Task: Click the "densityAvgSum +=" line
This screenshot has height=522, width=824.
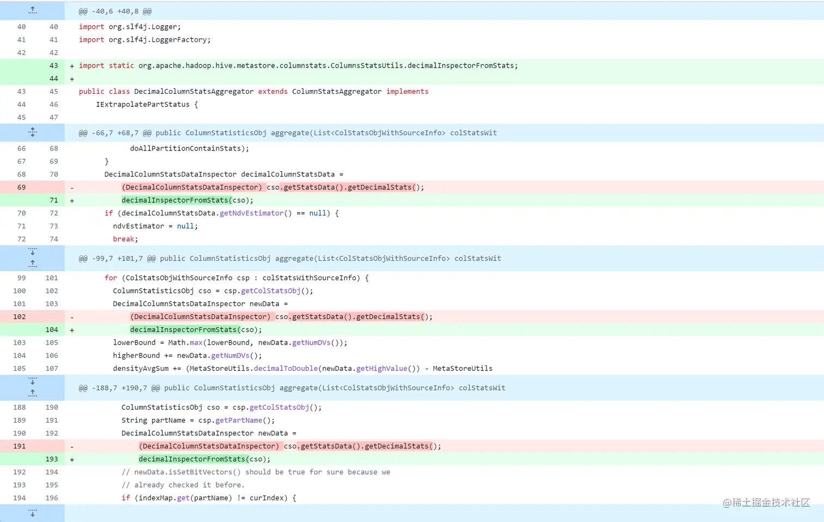Action: [302, 369]
